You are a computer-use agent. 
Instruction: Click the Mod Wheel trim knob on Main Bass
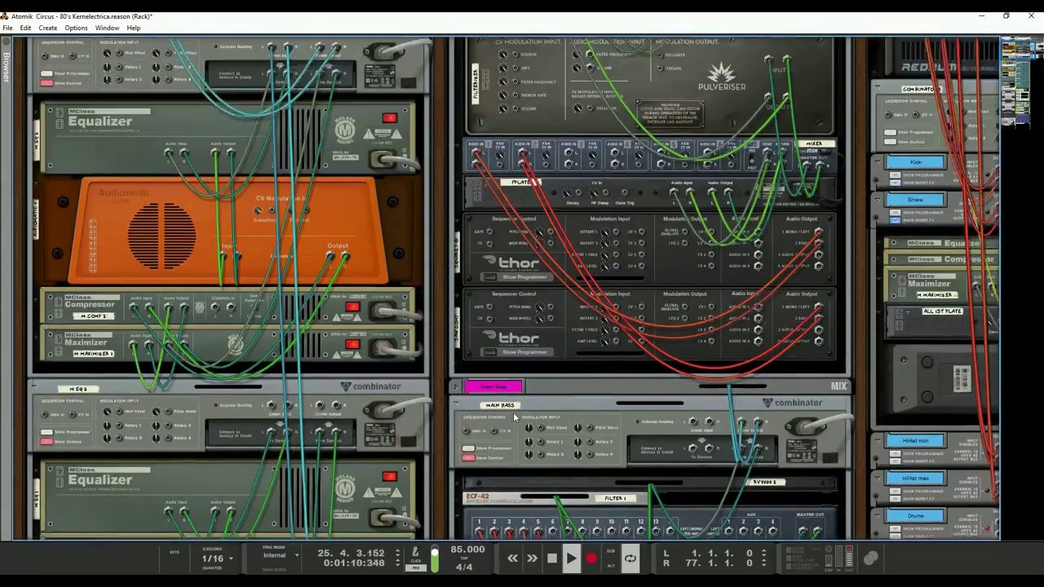point(529,427)
